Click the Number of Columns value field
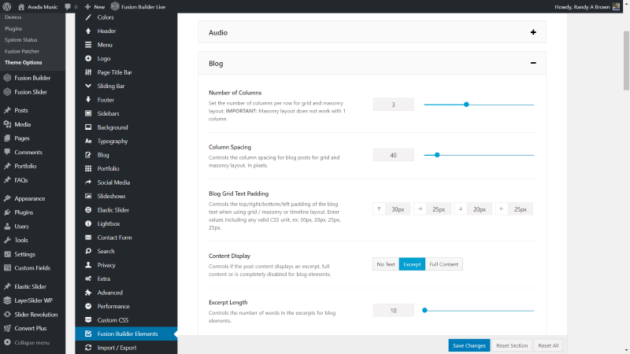 pyautogui.click(x=393, y=105)
